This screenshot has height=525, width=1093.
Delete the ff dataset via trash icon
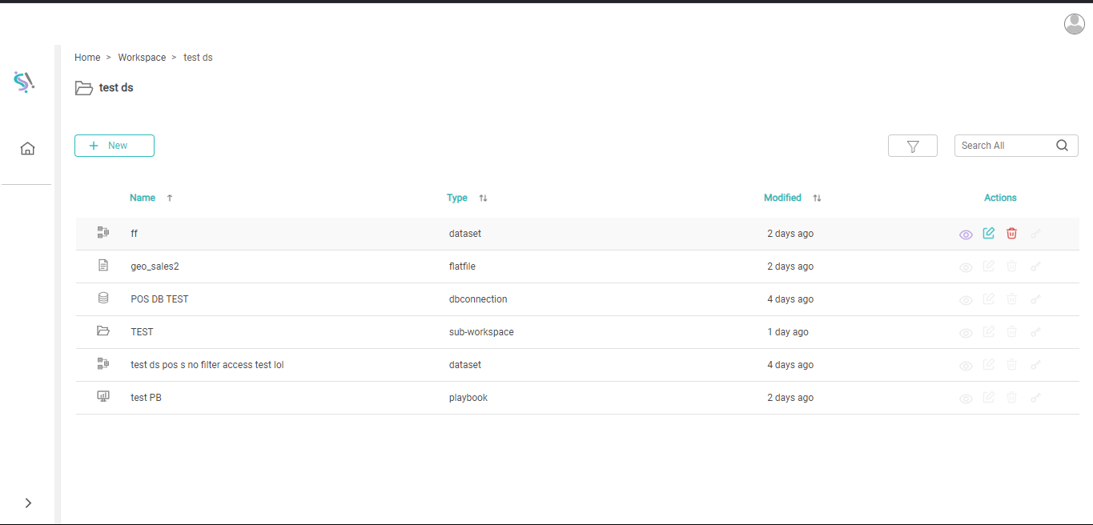1012,234
